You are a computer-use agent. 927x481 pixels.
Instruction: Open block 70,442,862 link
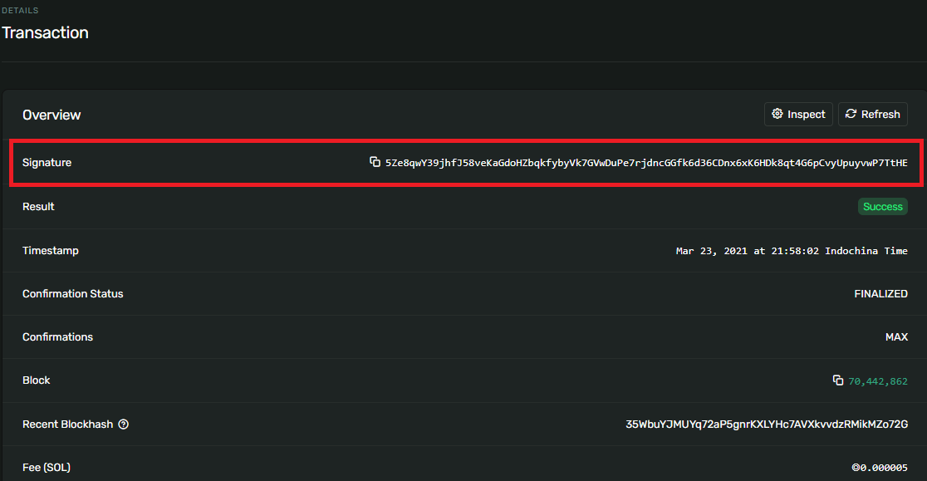(x=877, y=381)
